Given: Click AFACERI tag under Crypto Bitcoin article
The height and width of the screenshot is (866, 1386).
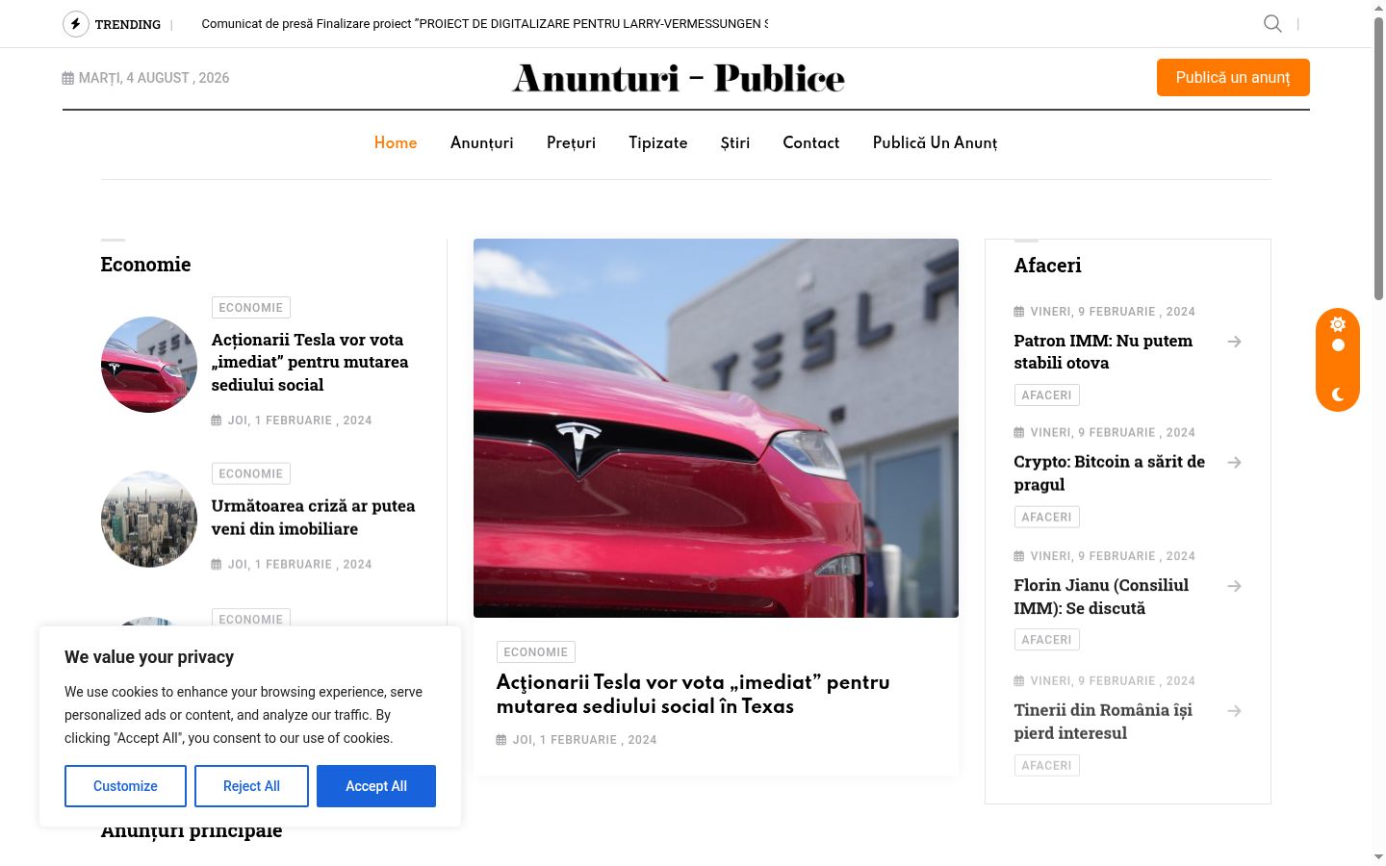Looking at the screenshot, I should pos(1047,517).
